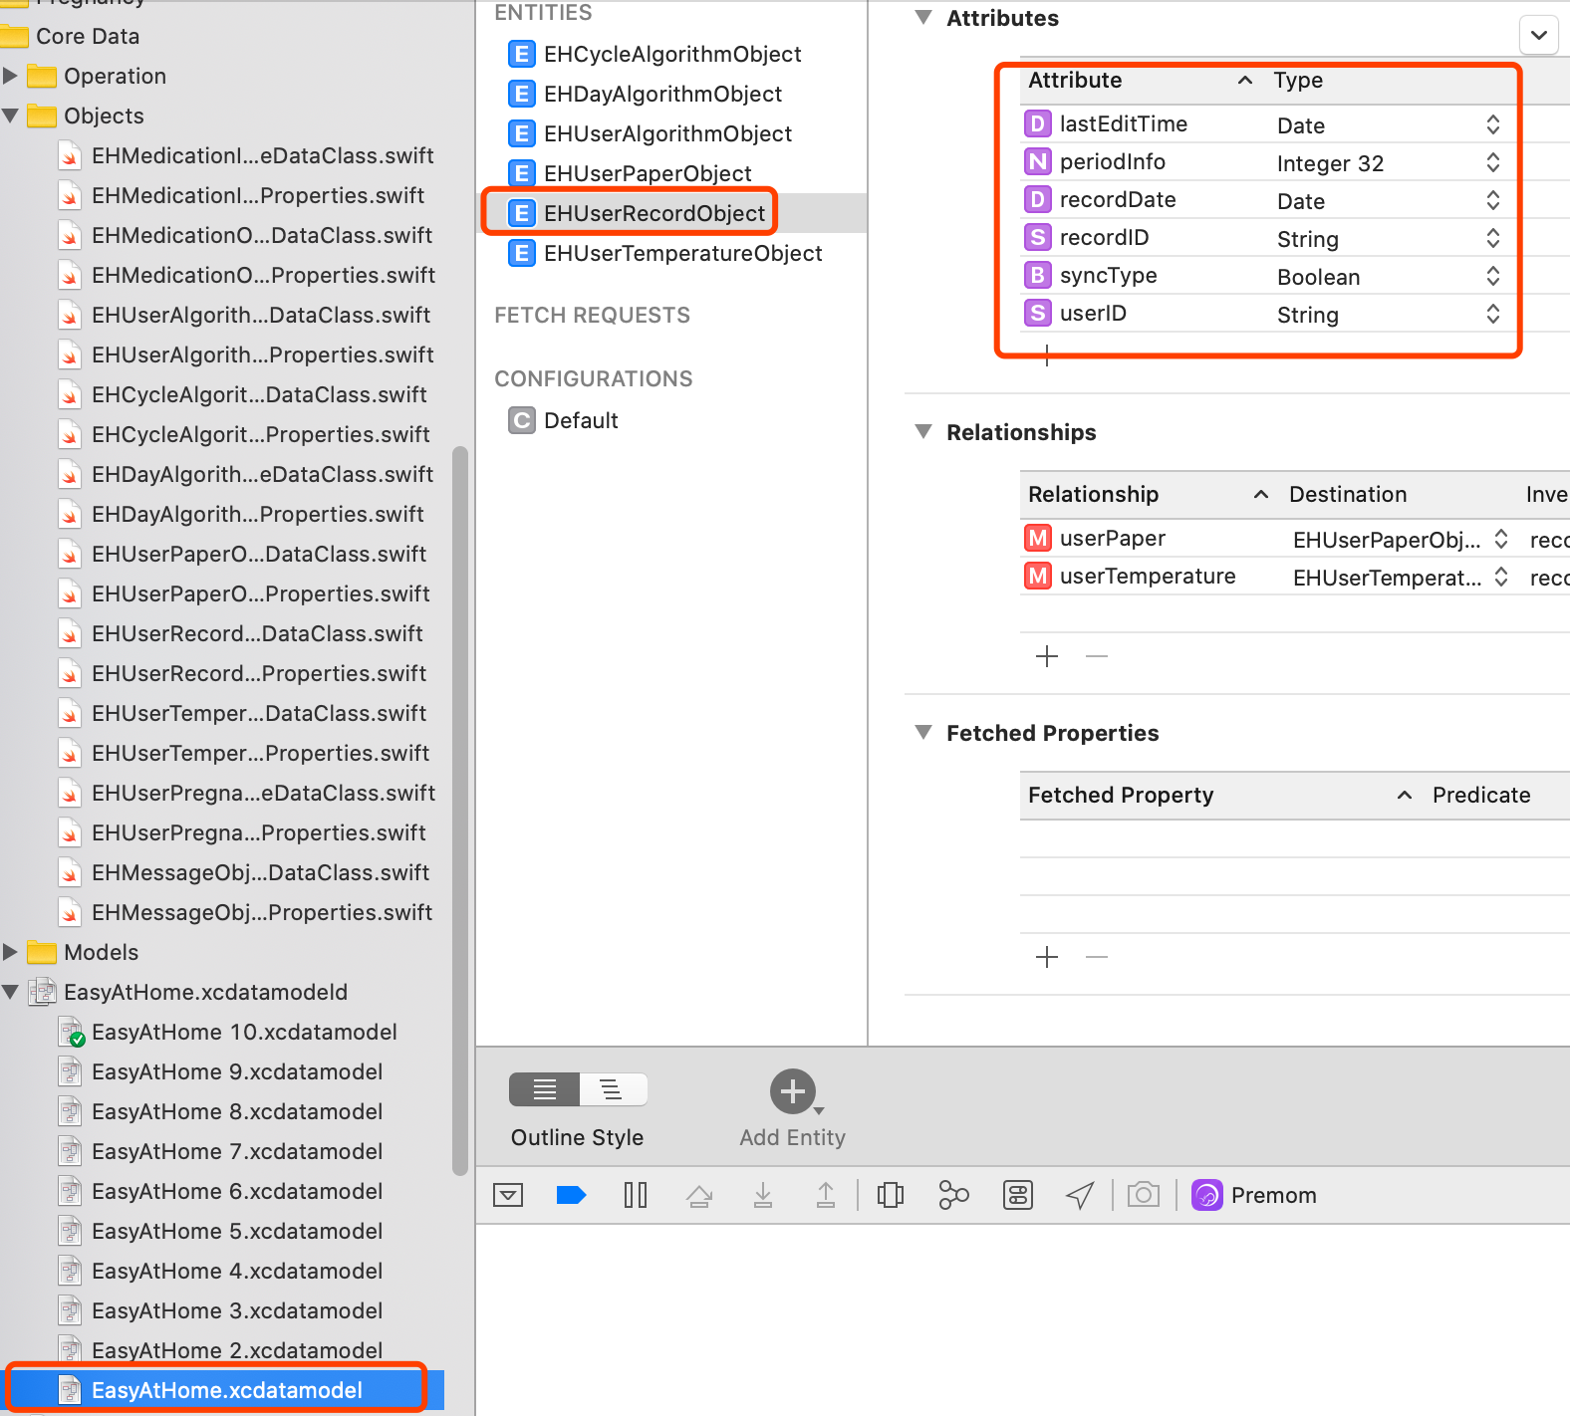Expand the Models folder
The width and height of the screenshot is (1570, 1416).
(11, 952)
